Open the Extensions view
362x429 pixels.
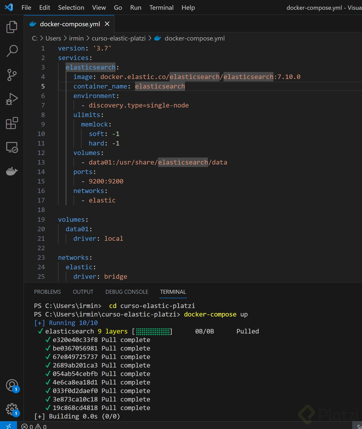point(12,123)
